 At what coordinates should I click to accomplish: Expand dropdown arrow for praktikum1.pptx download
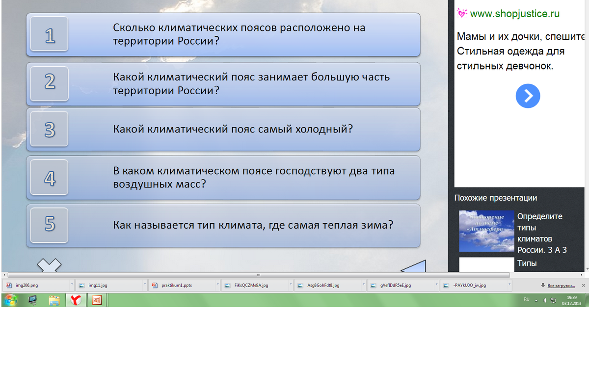point(218,285)
